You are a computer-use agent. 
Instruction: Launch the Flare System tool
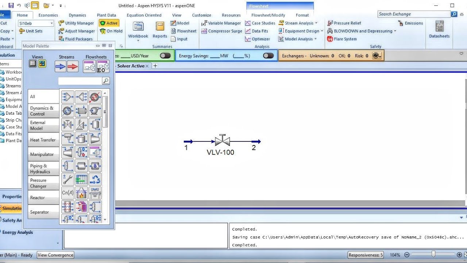(x=342, y=39)
